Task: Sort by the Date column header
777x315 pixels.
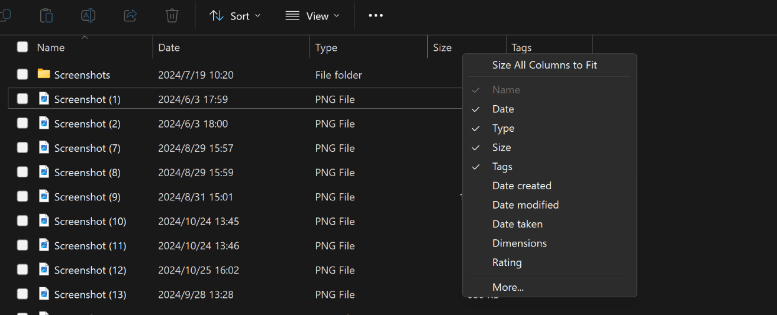Action: (169, 47)
